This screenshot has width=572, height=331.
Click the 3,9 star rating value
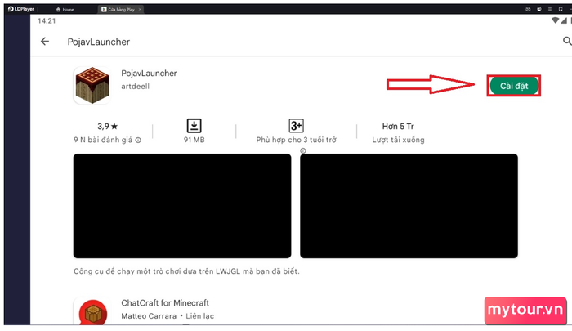108,126
